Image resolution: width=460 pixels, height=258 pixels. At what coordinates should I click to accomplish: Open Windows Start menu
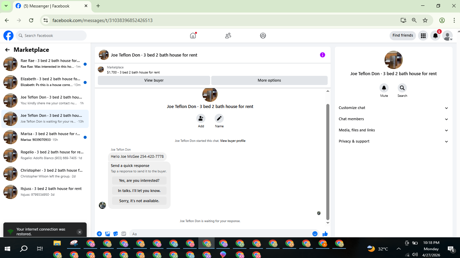point(7,249)
